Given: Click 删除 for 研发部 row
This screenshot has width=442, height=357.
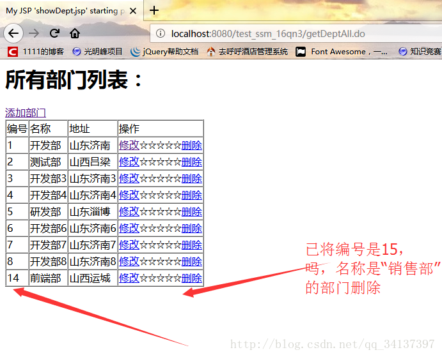Looking at the screenshot, I should [192, 212].
